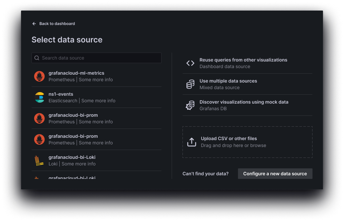Click the code brackets icon for reusing queries
The width and height of the screenshot is (344, 221).
[x=190, y=63]
